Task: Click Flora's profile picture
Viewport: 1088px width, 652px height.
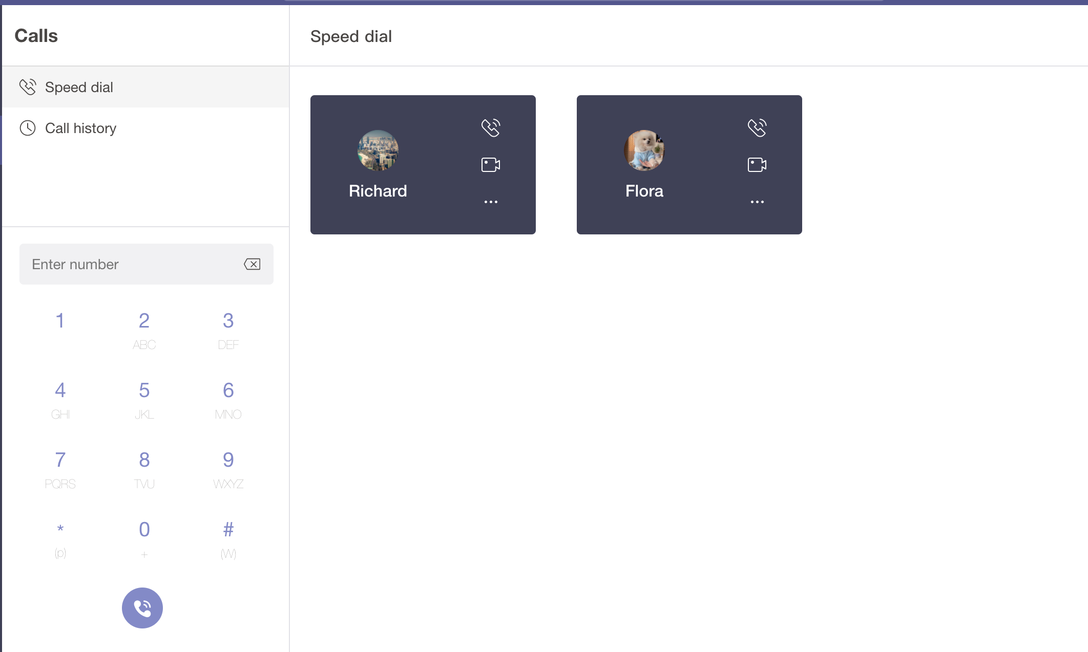Action: (x=644, y=150)
